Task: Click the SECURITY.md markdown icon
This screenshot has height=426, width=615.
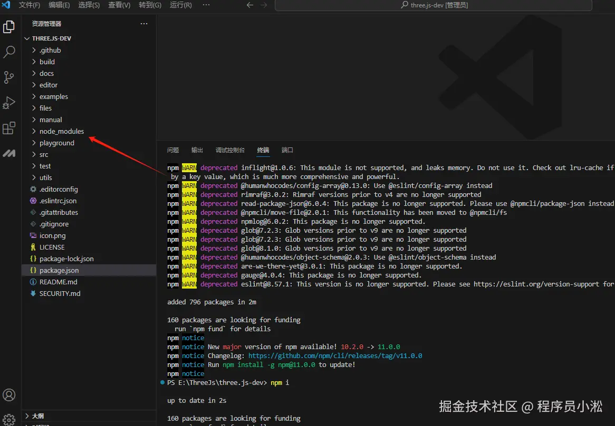Action: point(33,293)
